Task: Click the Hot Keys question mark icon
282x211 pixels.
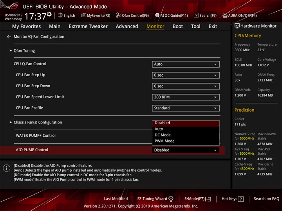Action: pyautogui.click(x=241, y=199)
